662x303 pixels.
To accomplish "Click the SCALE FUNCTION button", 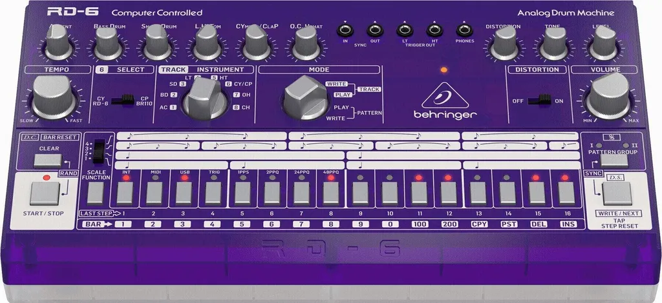I will coord(96,193).
